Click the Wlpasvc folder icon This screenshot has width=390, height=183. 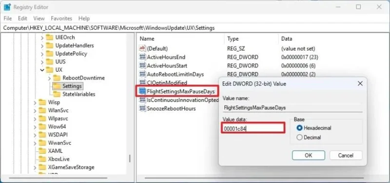(x=42, y=118)
